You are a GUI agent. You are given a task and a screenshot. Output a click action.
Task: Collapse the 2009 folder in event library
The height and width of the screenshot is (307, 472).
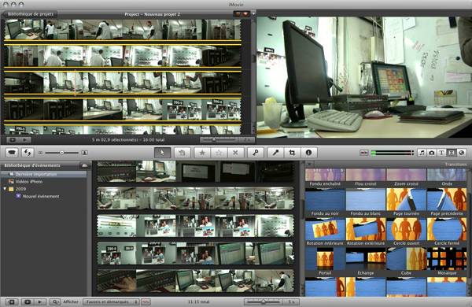[x=5, y=189]
